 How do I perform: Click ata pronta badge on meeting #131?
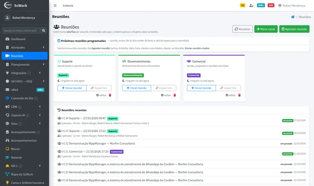[x=288, y=154]
